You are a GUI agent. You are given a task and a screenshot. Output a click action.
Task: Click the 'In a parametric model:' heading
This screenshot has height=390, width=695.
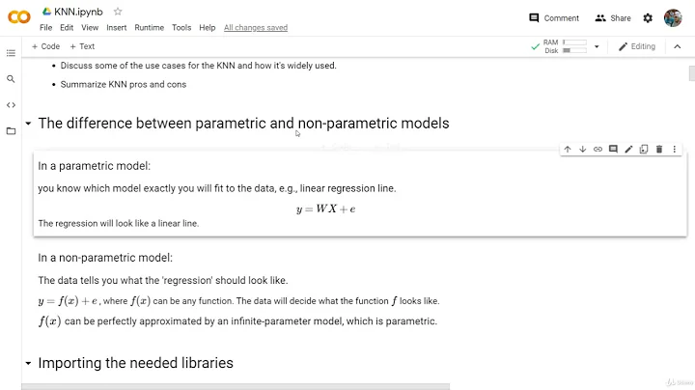(x=94, y=166)
